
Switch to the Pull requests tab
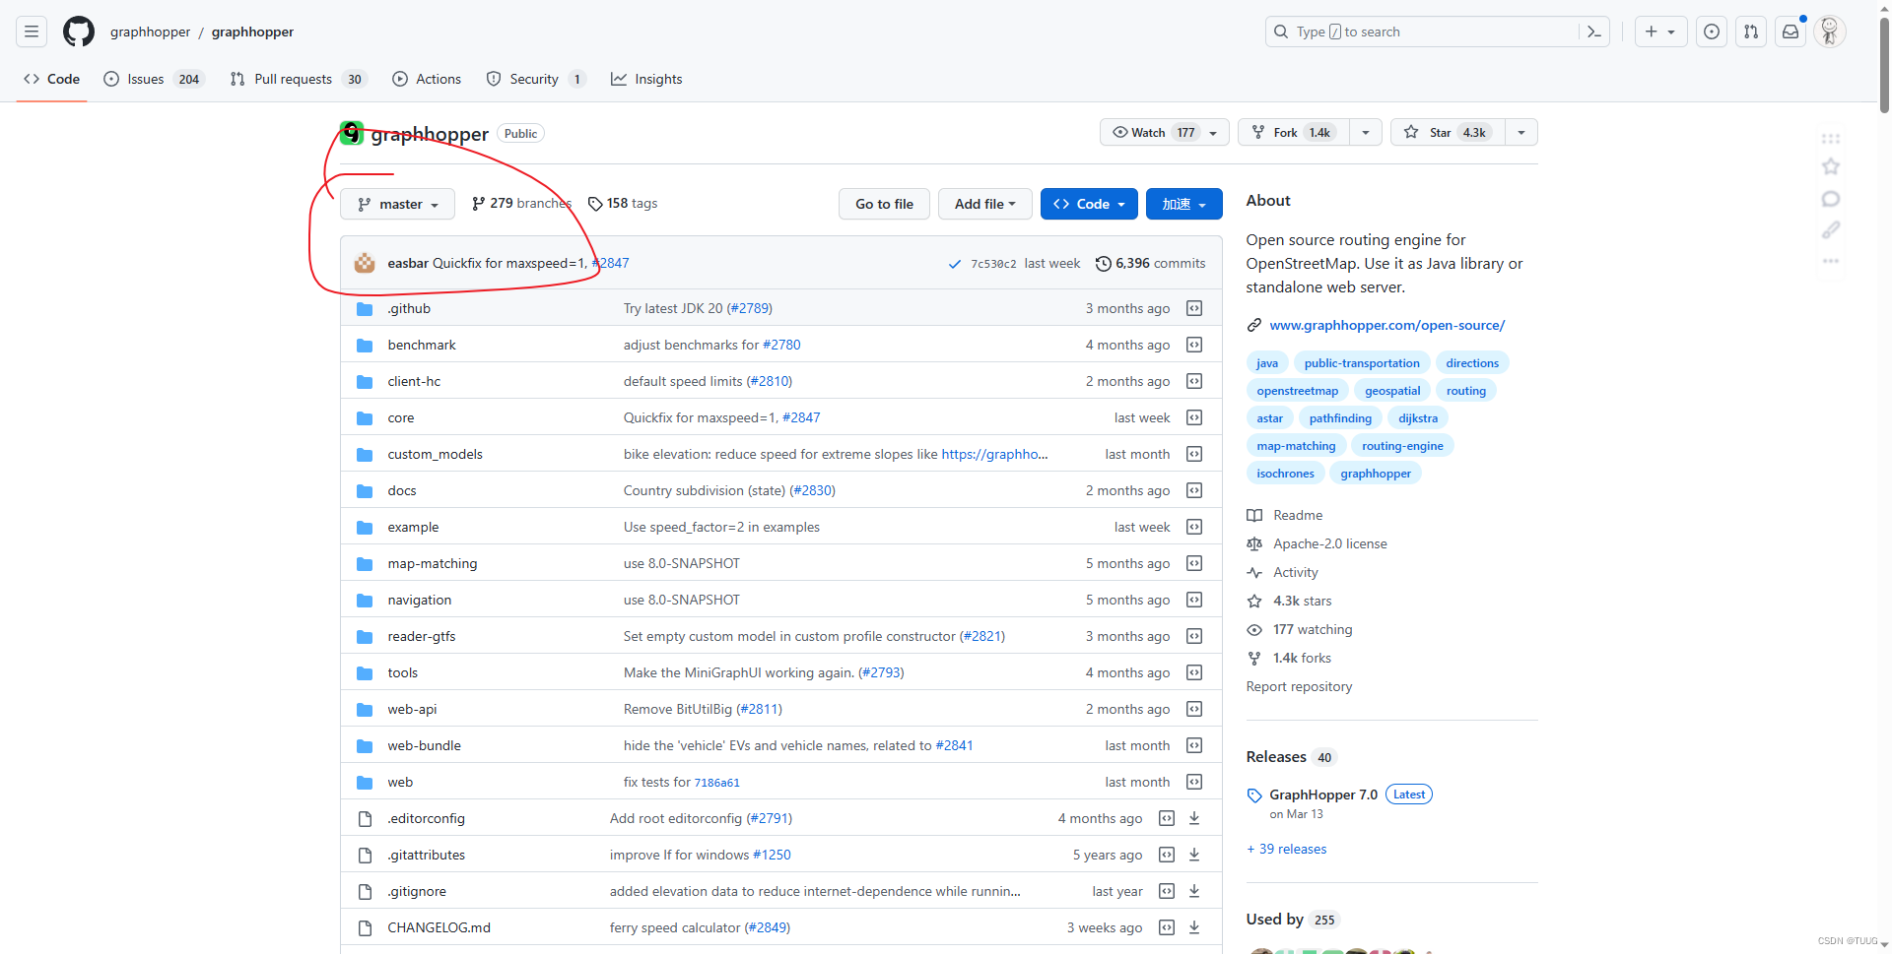[x=298, y=79]
